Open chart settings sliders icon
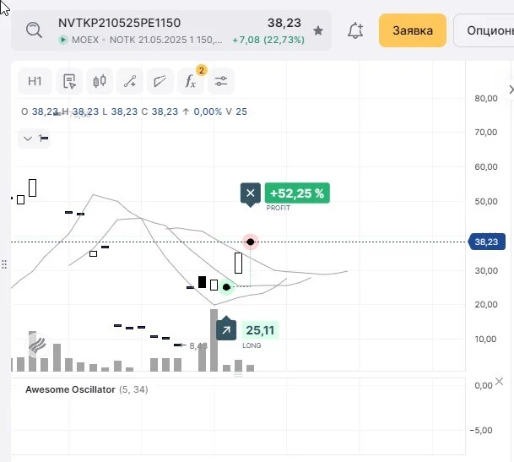 click(221, 81)
